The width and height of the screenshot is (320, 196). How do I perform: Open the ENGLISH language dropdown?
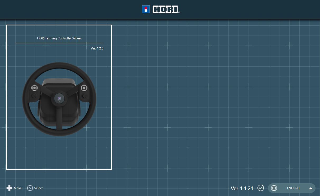(x=292, y=188)
